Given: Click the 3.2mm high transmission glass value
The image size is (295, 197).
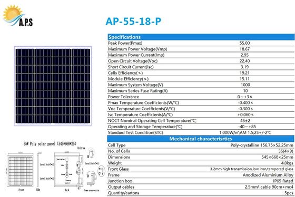Looking at the screenshot, I should click(x=252, y=169).
